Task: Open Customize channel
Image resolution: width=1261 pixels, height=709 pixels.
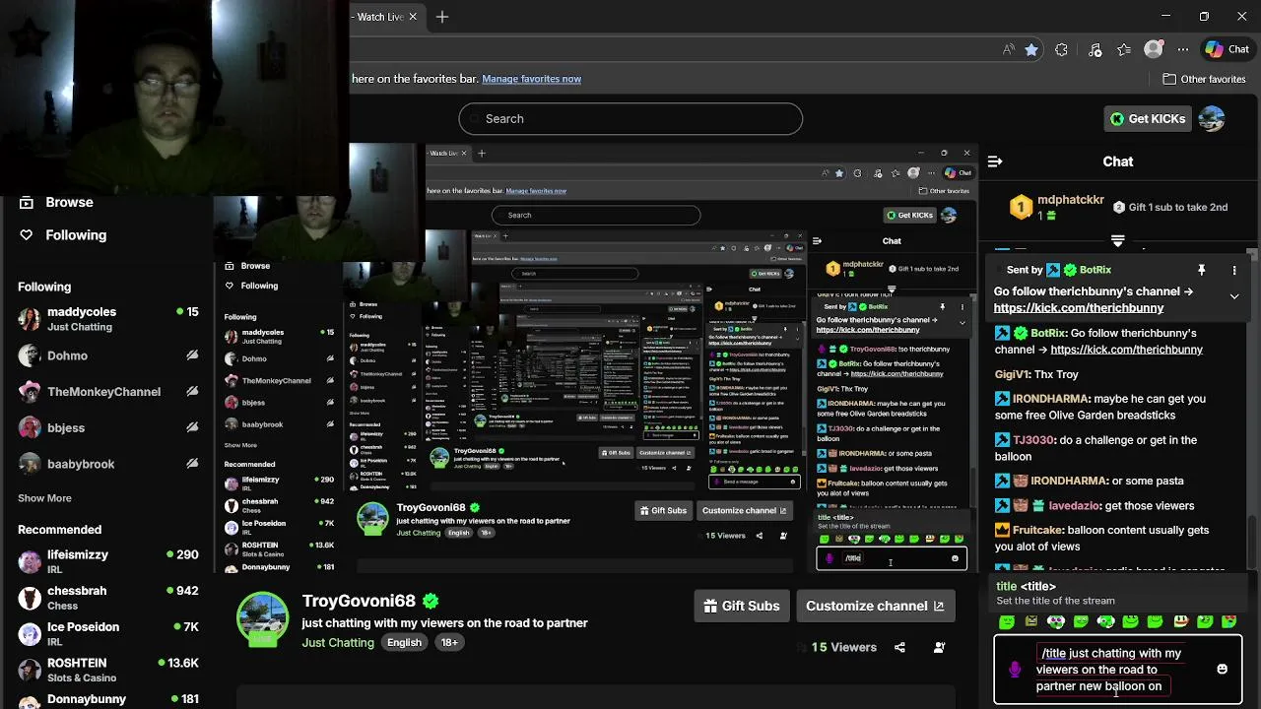Action: point(875,606)
